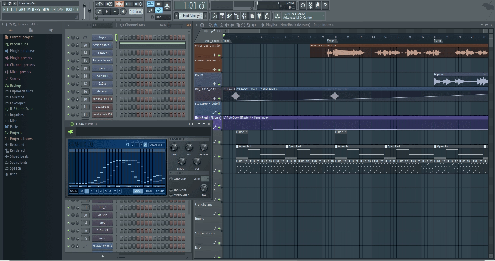Open the Line snap dropdown

click(x=163, y=17)
